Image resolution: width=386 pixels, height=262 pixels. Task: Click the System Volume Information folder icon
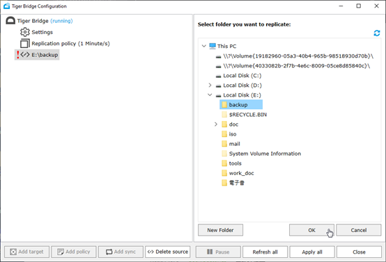[x=224, y=154]
